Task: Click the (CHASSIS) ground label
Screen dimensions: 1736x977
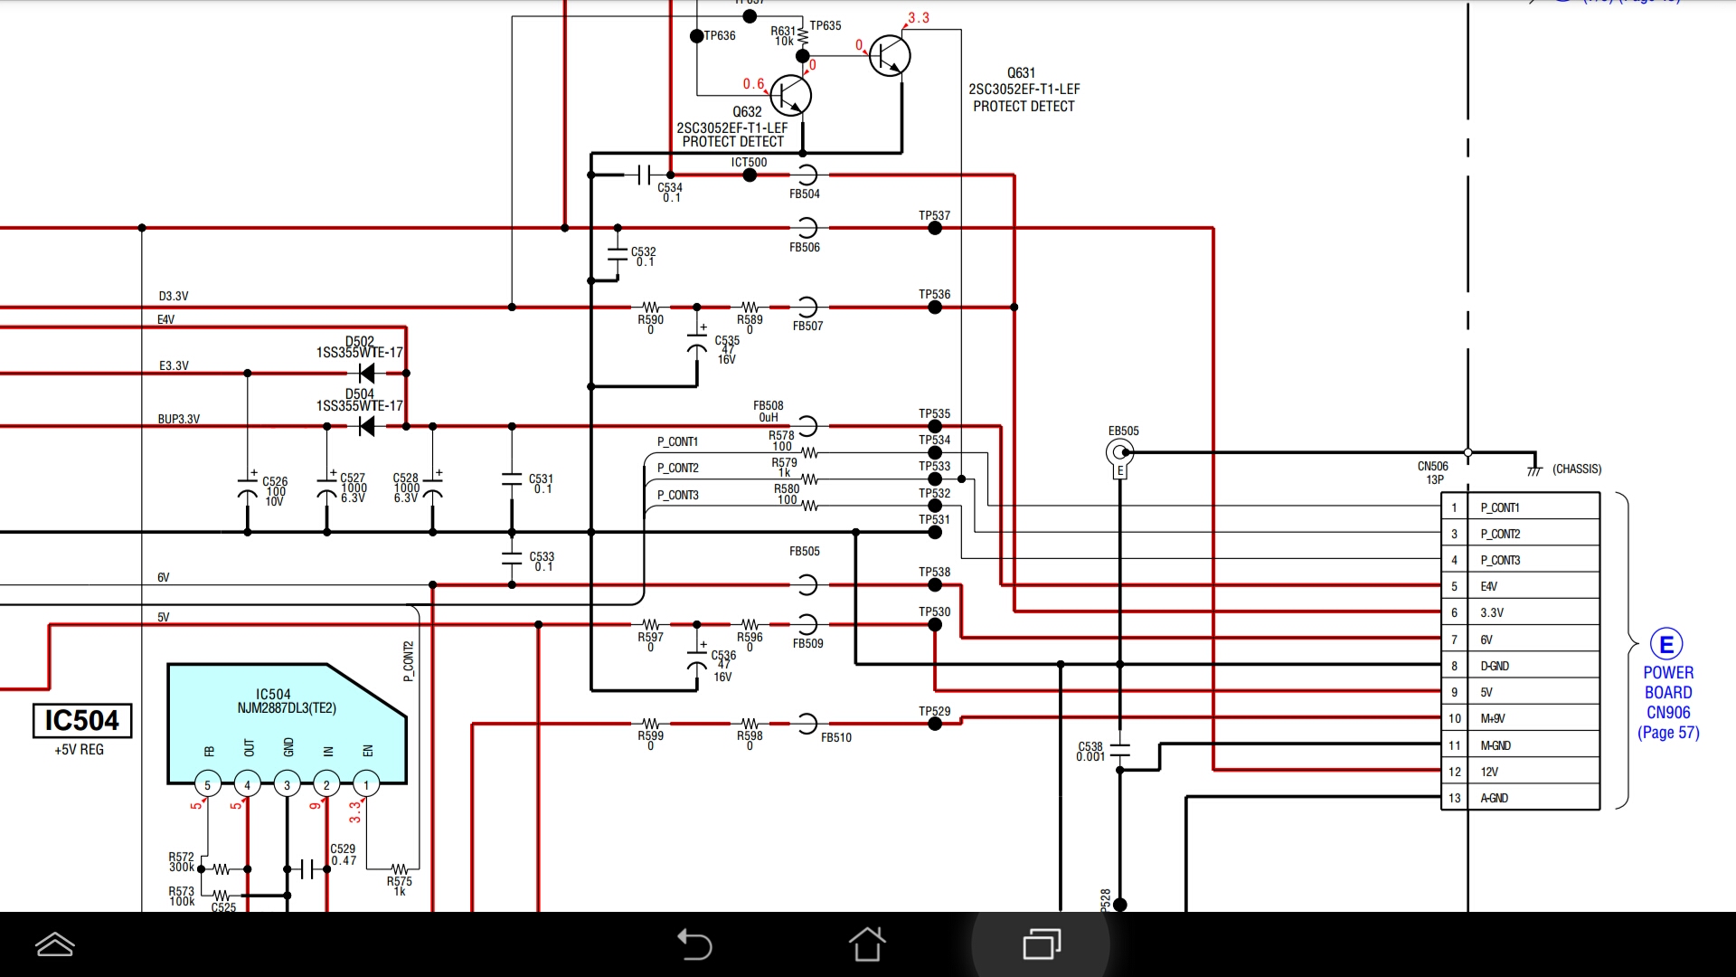Action: pos(1577,469)
